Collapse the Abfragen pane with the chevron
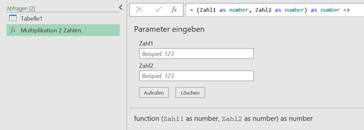Screen dimensions: 364x130 (121, 8)
